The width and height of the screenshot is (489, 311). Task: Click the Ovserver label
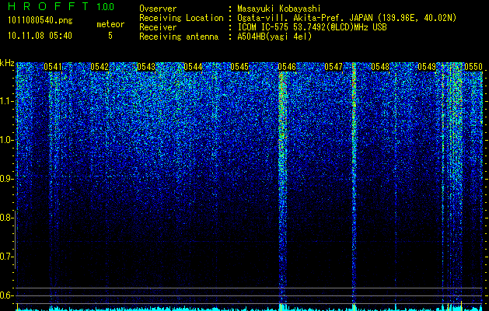click(x=158, y=9)
